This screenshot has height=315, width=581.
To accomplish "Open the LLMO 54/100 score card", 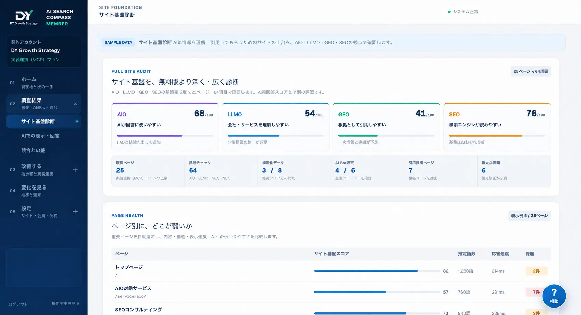I will click(276, 127).
